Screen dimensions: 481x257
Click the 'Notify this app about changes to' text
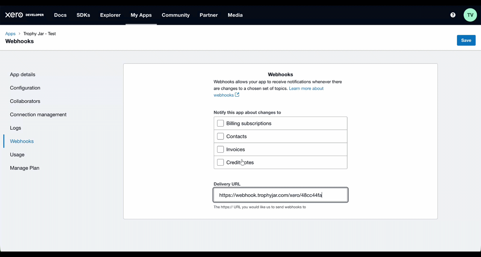(247, 112)
